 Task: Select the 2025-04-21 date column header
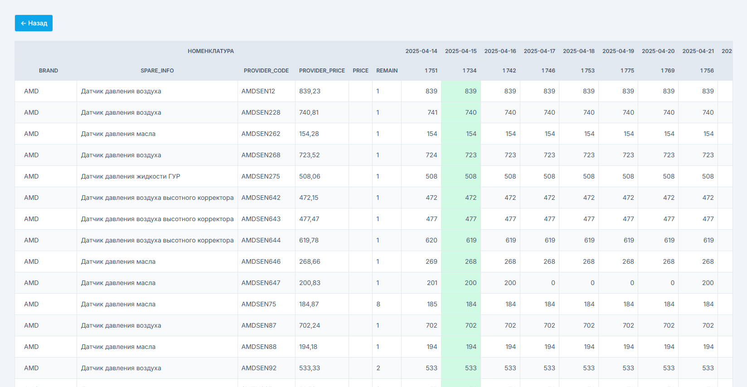tap(698, 51)
